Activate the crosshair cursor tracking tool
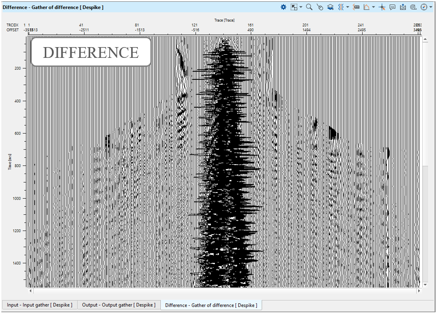The image size is (437, 314). pos(382,7)
